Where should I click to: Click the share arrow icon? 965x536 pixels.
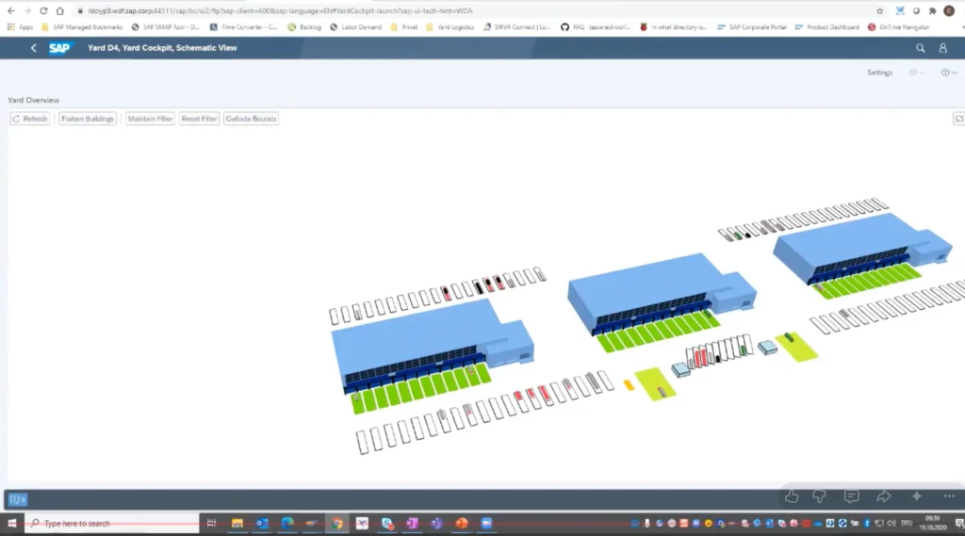(x=884, y=496)
